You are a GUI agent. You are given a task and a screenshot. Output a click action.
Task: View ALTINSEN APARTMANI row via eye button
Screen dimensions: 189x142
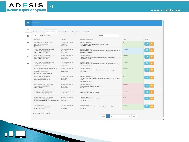click(151, 86)
